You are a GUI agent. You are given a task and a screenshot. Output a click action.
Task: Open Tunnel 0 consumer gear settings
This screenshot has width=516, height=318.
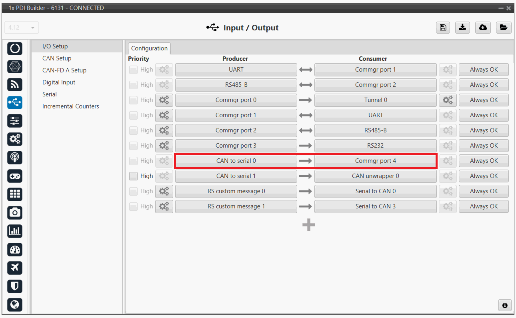[448, 100]
